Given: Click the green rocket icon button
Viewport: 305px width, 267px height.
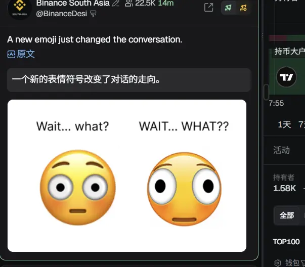Looking at the screenshot, I should tap(228, 8).
